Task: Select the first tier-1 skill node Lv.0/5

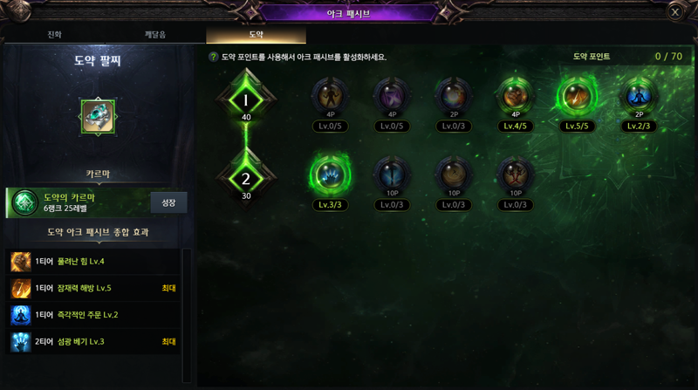Action: [330, 96]
